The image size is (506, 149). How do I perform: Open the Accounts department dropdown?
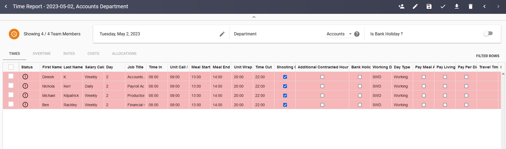[339, 34]
